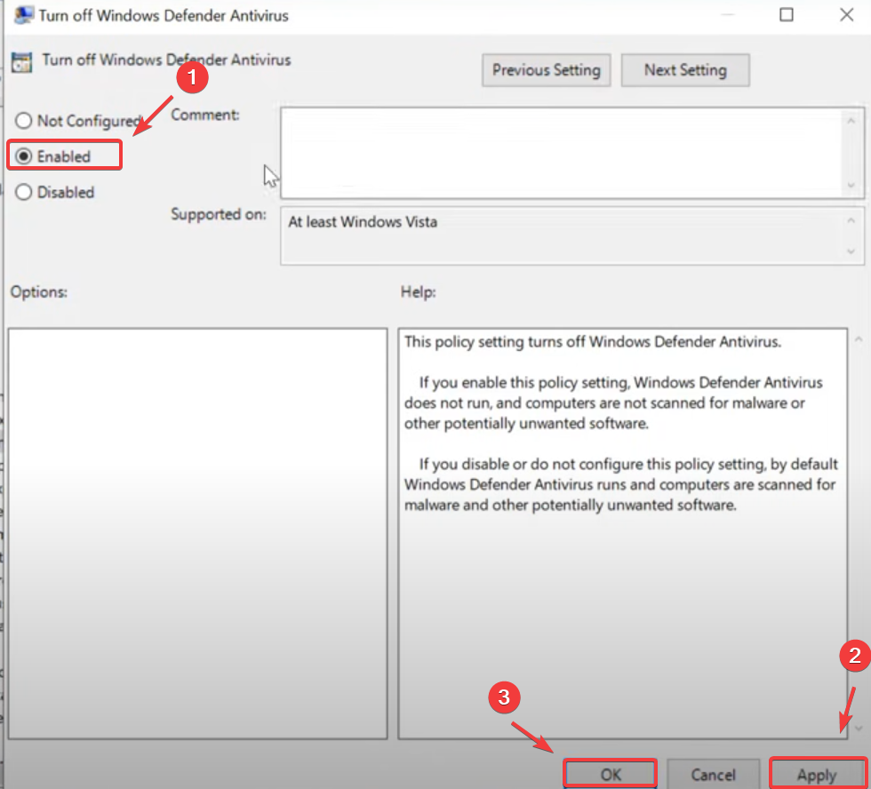The height and width of the screenshot is (789, 871).
Task: Click the 'Help:' label
Action: click(x=419, y=292)
